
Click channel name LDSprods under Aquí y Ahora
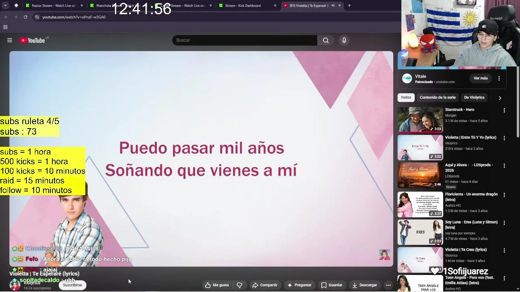452,176
